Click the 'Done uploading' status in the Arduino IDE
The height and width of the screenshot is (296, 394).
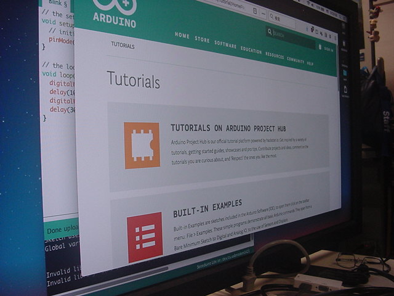tap(63, 229)
